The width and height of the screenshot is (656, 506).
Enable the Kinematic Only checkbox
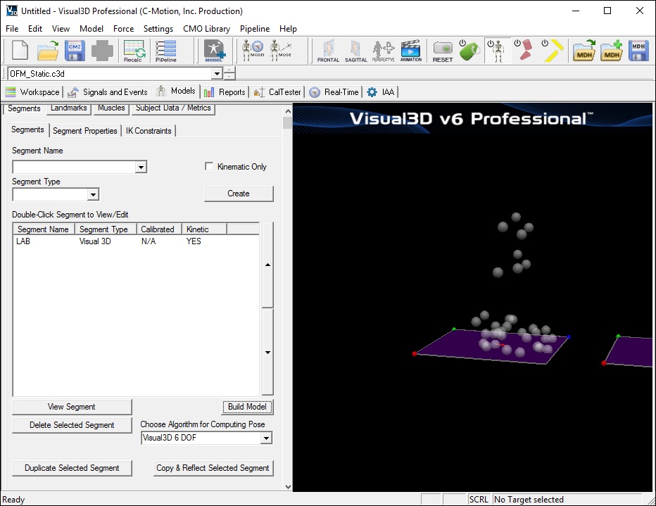point(209,166)
